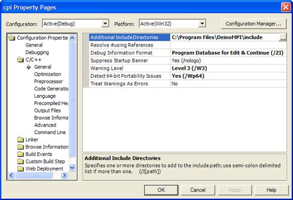Image resolution: width=293 pixels, height=200 pixels.
Task: Open Help for property pages
Action: coord(272,190)
